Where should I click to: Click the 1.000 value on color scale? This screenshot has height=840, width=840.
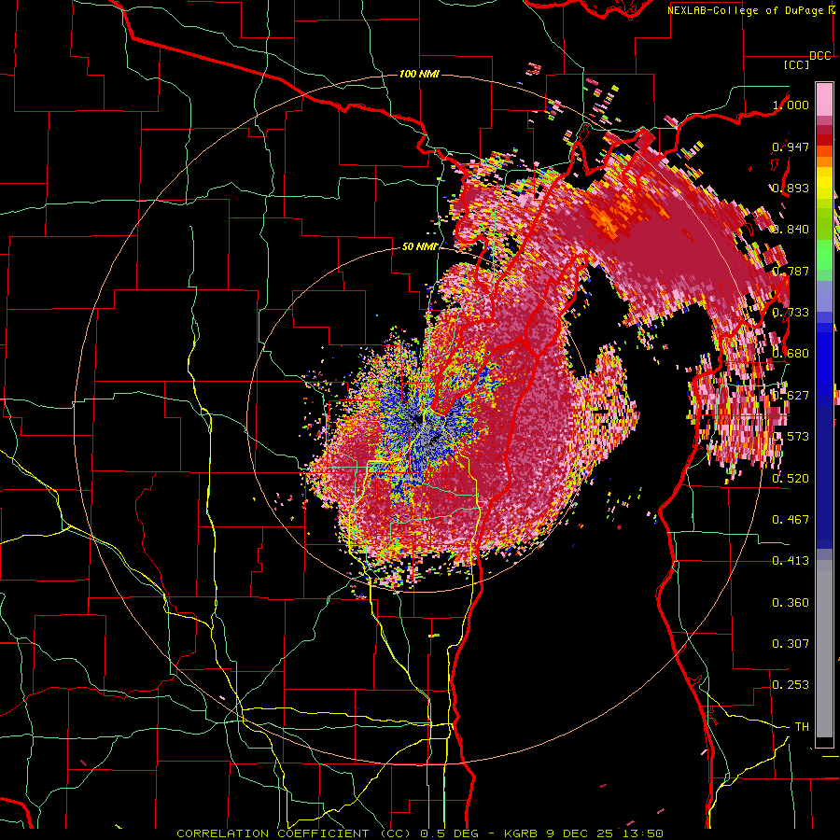(791, 105)
